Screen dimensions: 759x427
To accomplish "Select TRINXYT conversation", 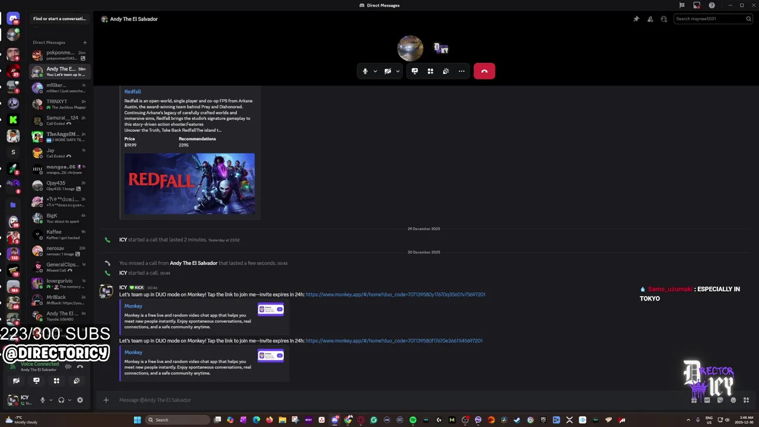I will point(59,104).
